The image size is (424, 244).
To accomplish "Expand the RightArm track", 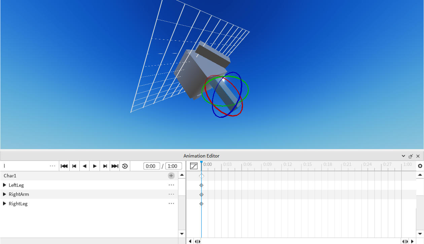I will pyautogui.click(x=5, y=194).
